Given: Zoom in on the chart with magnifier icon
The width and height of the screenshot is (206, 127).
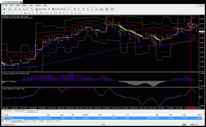Looking at the screenshot, I should pos(83,9).
